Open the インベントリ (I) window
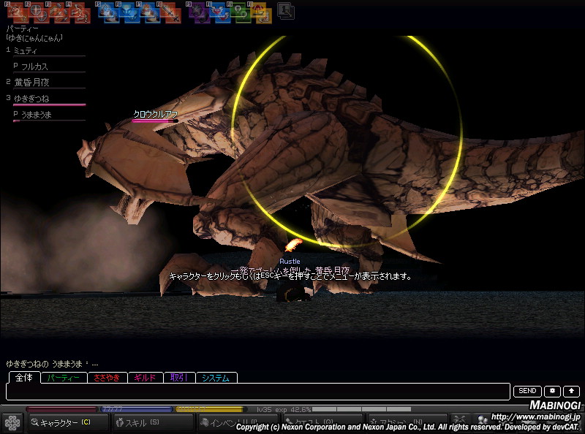585x434 pixels. pyautogui.click(x=237, y=422)
